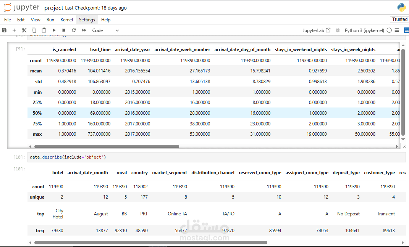This screenshot has width=409, height=247.
Task: Click the Trusted notebook button
Action: coord(399,19)
